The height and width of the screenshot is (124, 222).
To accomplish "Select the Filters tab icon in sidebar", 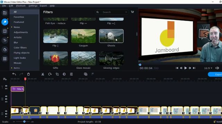I will [5, 22].
